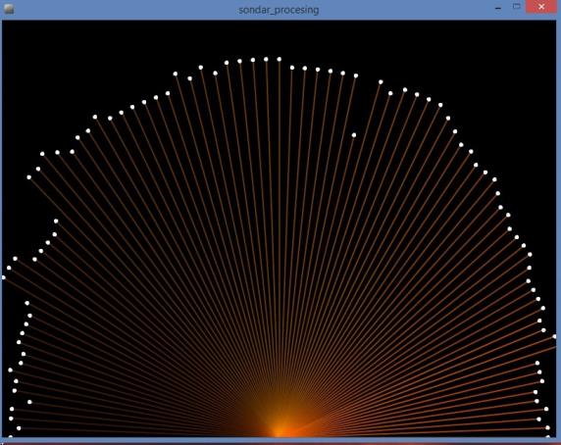
Task: Select the dot ending the long upper-left ray
Action: tap(29, 177)
